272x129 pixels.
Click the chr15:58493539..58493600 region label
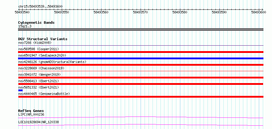[x=40, y=6]
